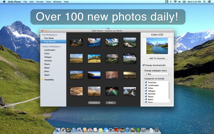Screen dimensions: 214x134
Task: Disable the Change Automatically checkbox
Action: 143,65
